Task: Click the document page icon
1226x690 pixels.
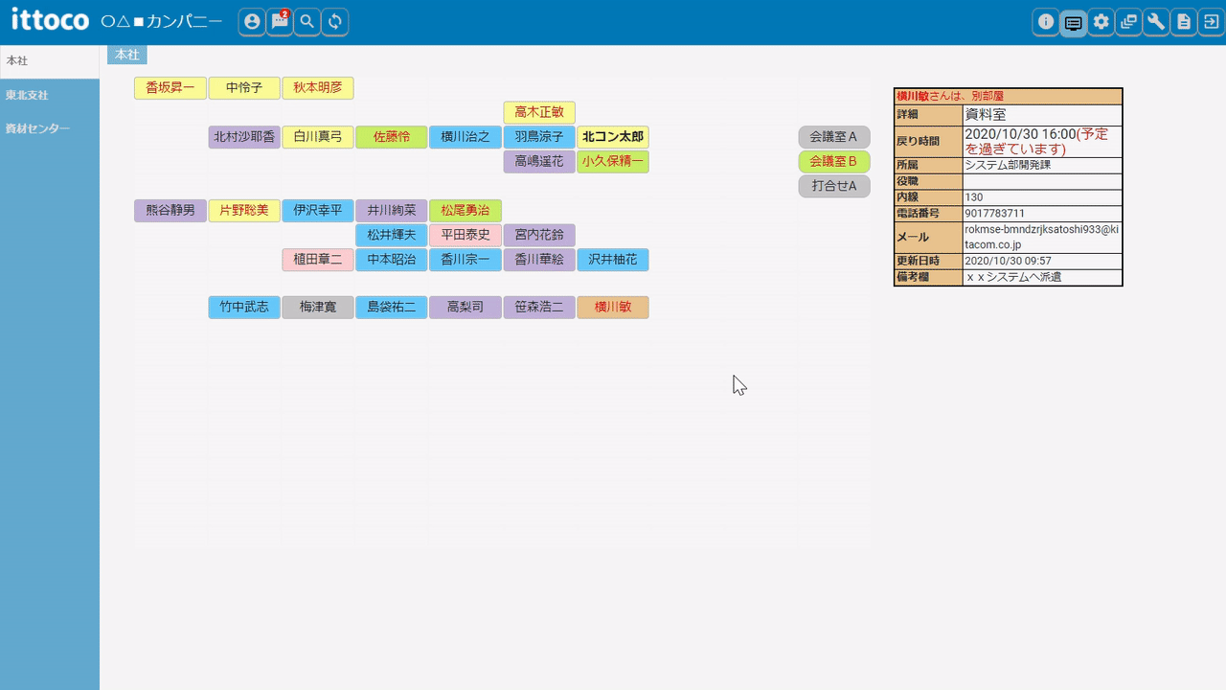Action: click(1184, 22)
